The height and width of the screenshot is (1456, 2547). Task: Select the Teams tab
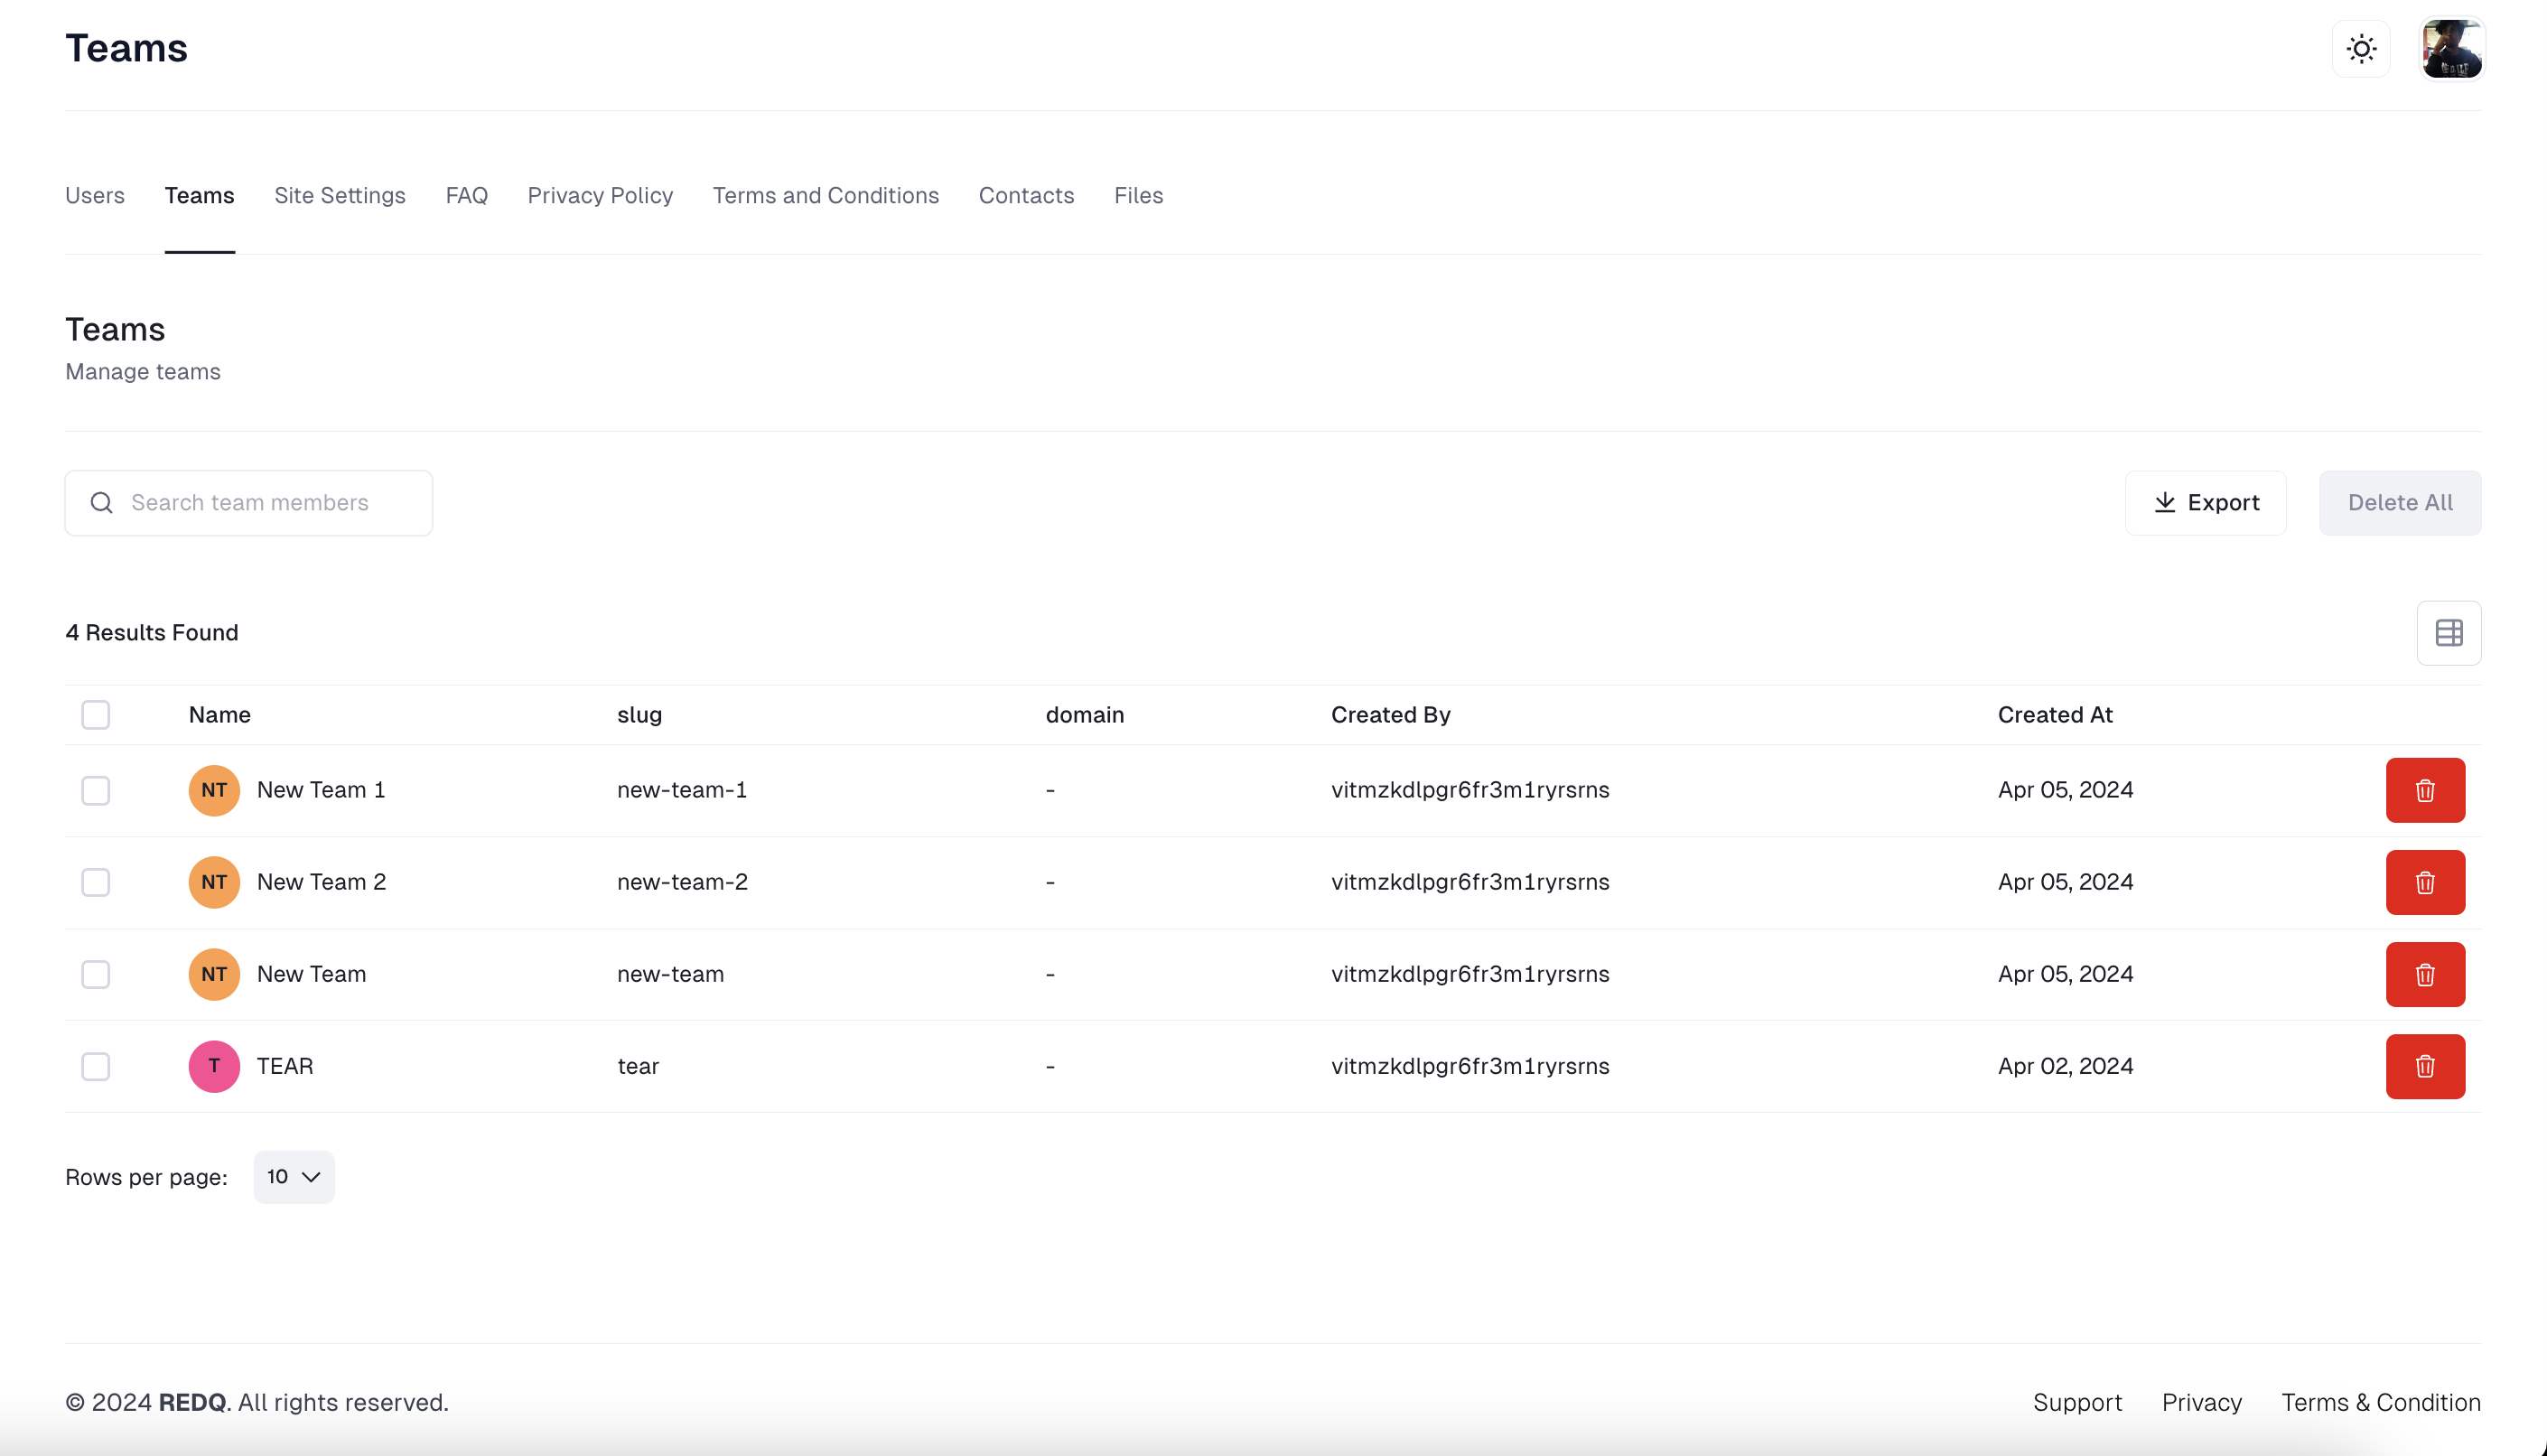[x=200, y=195]
